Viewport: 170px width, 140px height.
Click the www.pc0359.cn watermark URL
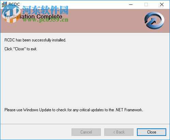[x=45, y=20]
